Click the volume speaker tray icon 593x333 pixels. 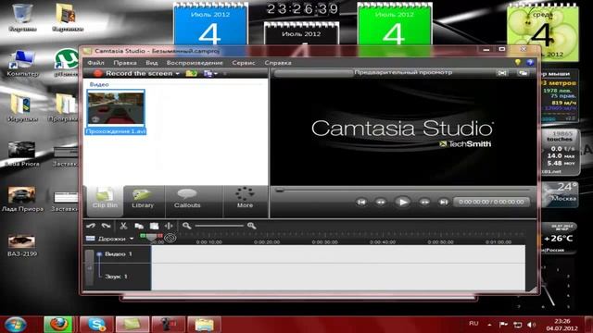[x=531, y=325]
